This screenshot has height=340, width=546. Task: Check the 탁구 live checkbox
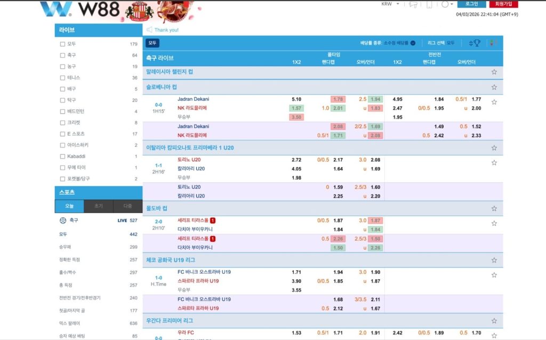[x=63, y=100]
